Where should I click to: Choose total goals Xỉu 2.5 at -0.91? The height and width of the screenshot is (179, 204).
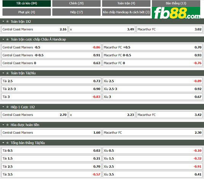tap(153, 166)
